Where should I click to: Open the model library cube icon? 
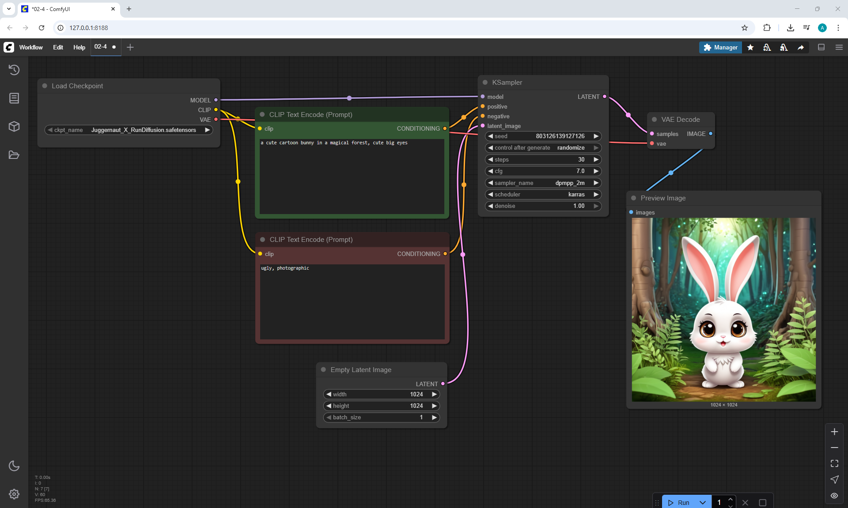(x=14, y=127)
